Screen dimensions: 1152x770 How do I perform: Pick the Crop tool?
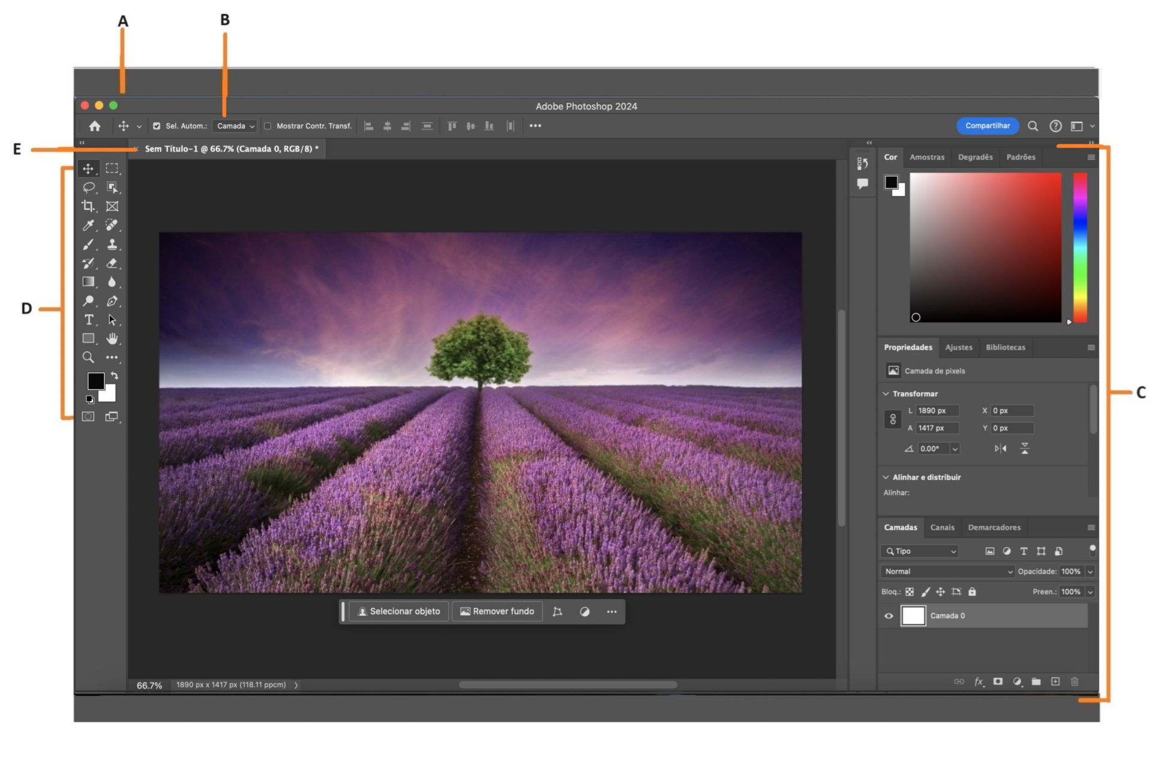point(89,206)
